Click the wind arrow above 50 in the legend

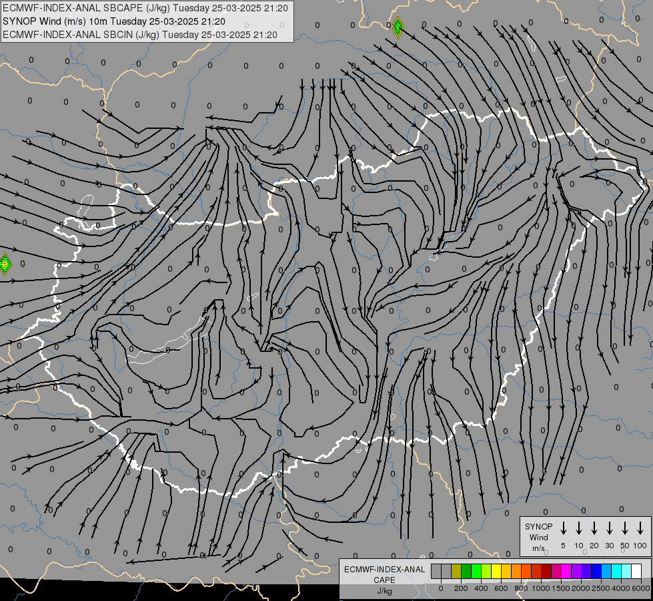pos(625,528)
